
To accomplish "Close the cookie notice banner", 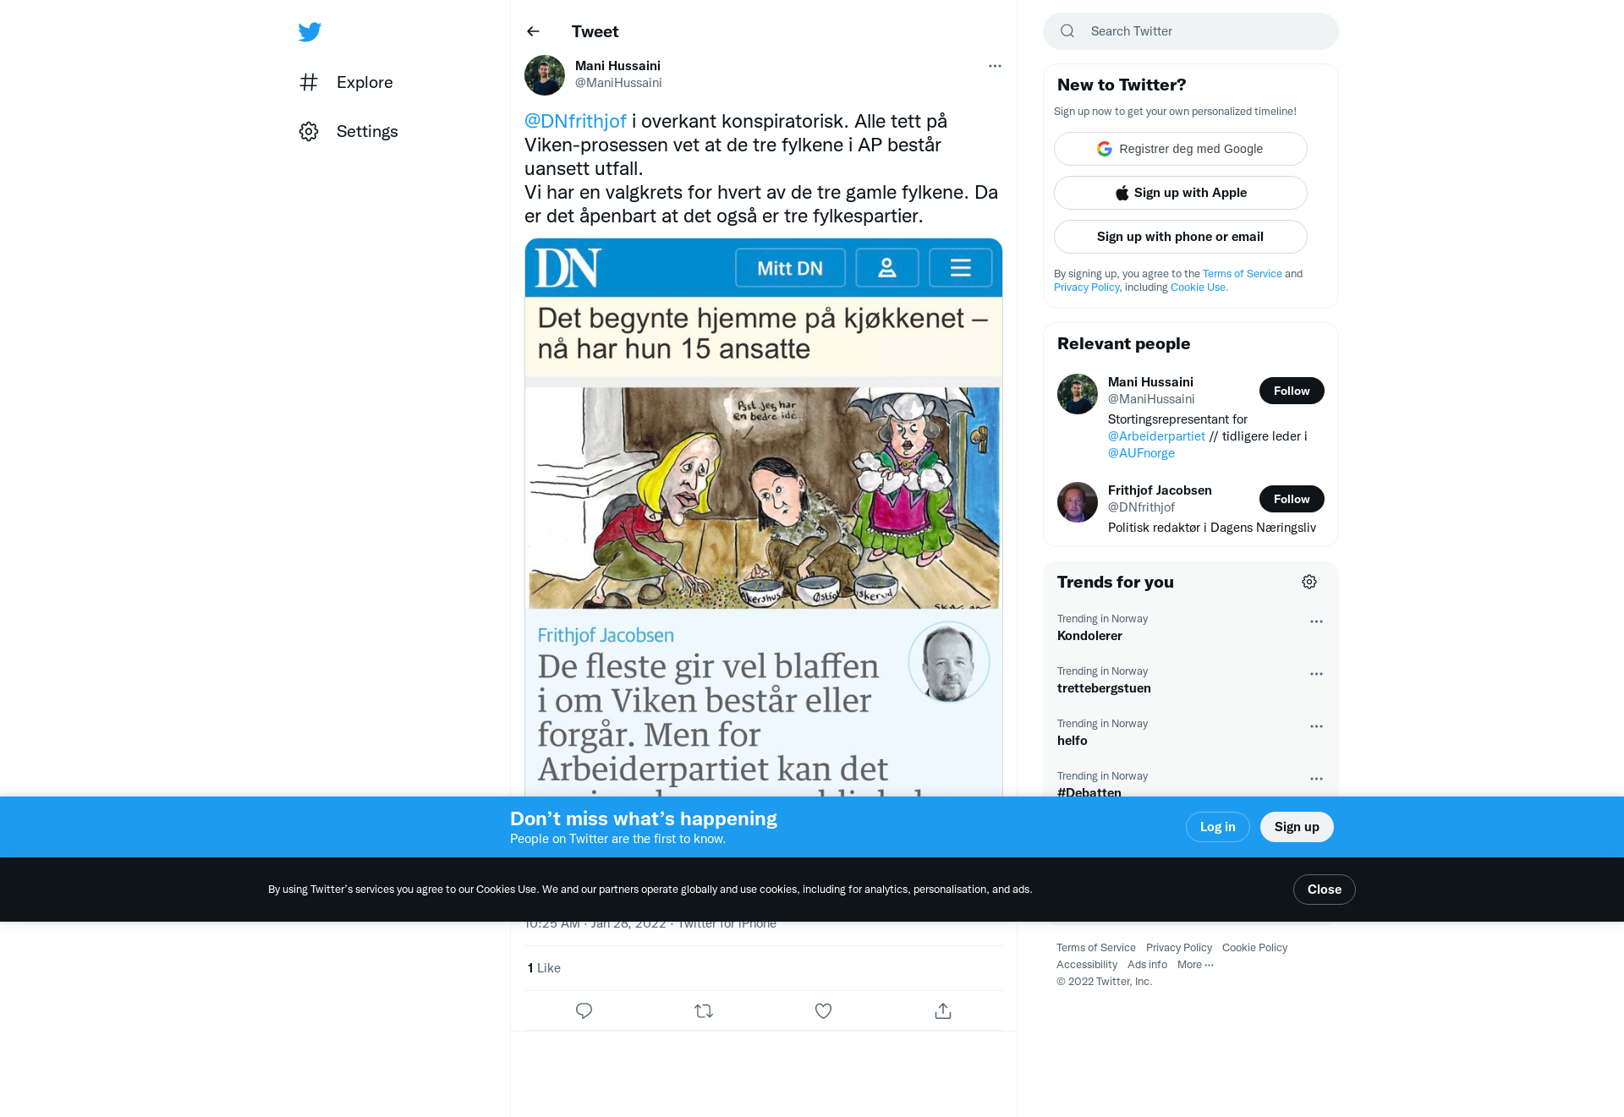I will [x=1325, y=890].
